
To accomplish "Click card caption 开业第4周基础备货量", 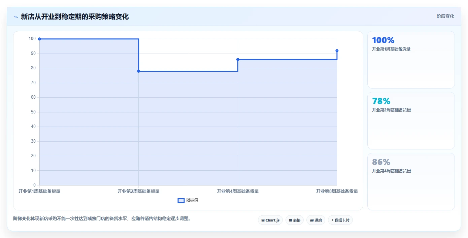I will pyautogui.click(x=391, y=171).
